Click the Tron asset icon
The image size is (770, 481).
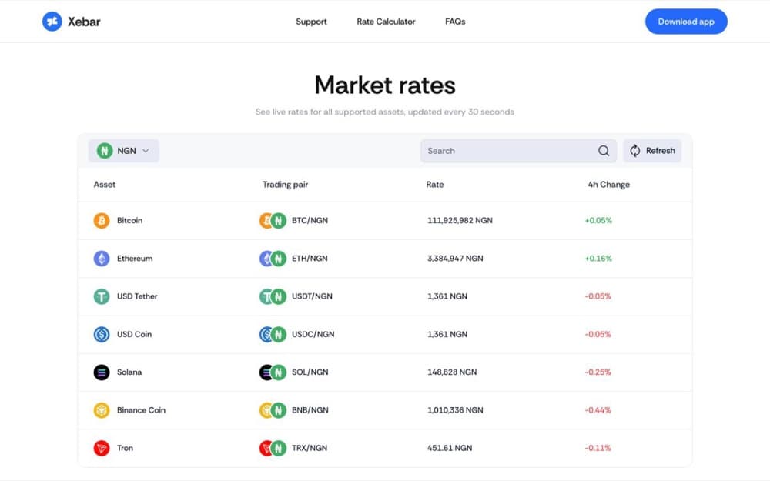[102, 448]
